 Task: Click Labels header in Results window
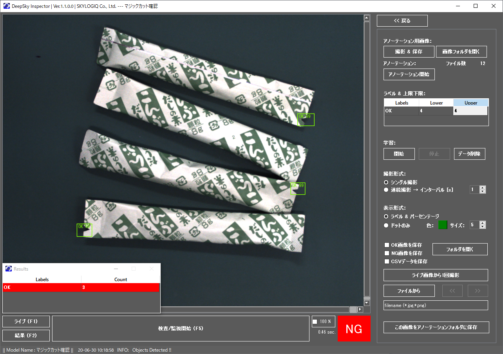coord(42,280)
